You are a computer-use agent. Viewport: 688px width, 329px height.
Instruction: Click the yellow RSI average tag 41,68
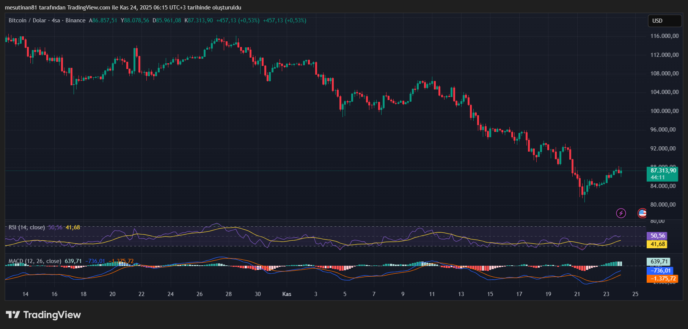tap(657, 244)
